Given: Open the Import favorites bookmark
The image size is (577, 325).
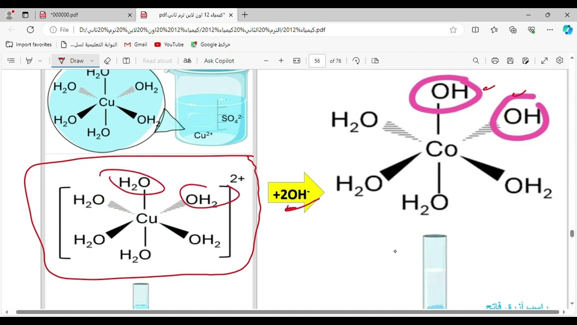Looking at the screenshot, I should point(29,45).
